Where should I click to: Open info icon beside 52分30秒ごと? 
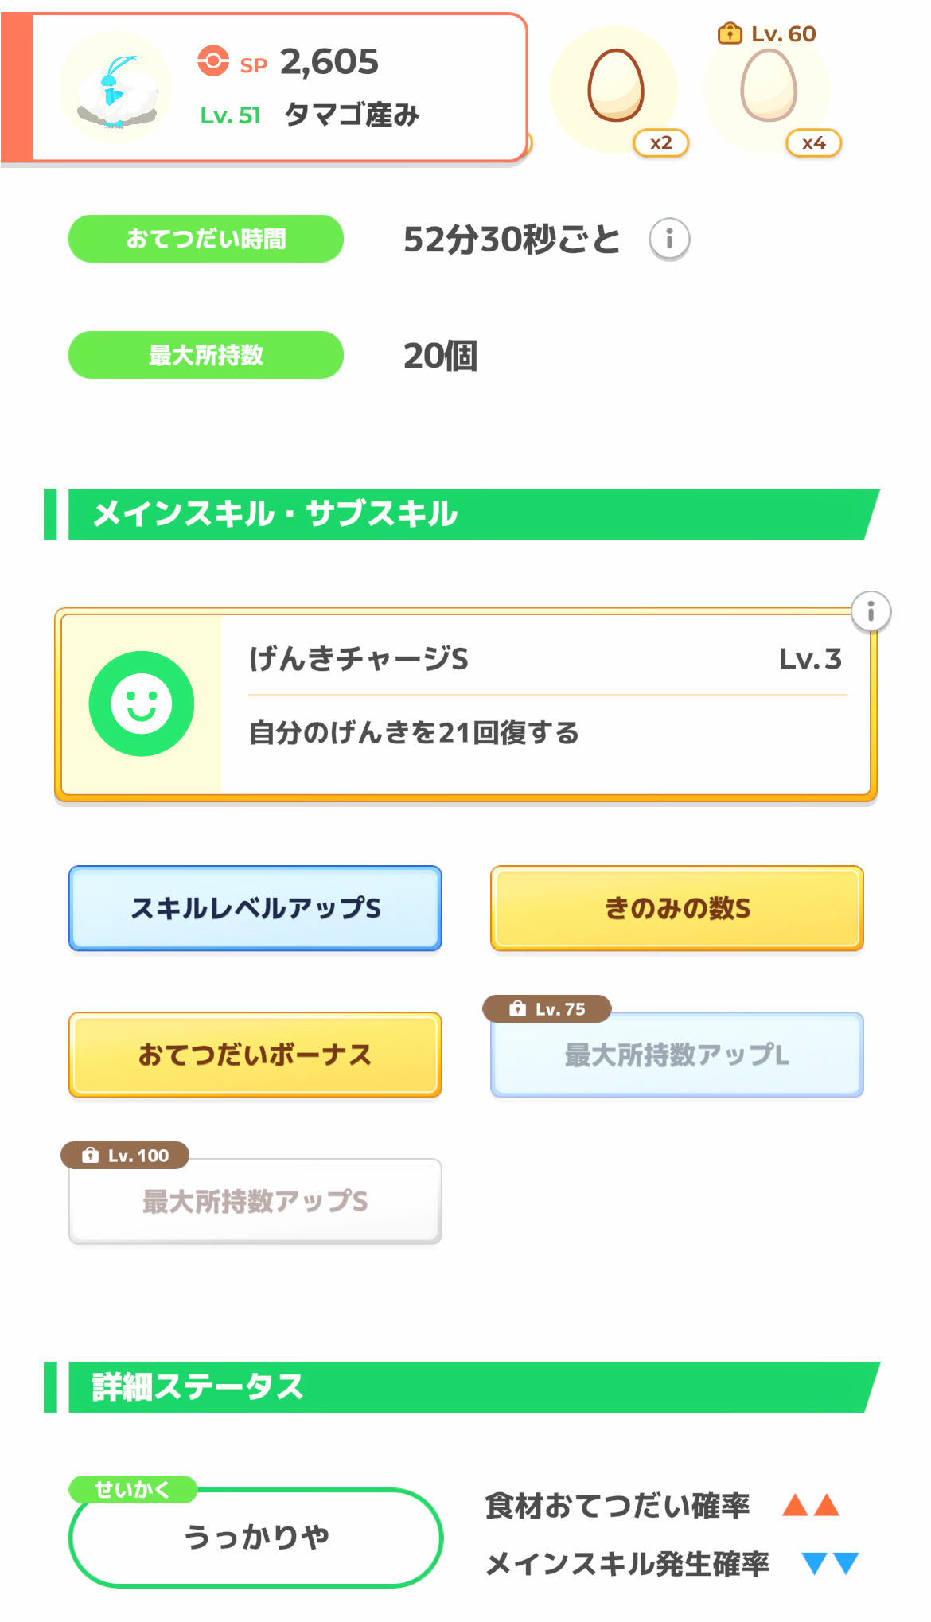(x=669, y=239)
